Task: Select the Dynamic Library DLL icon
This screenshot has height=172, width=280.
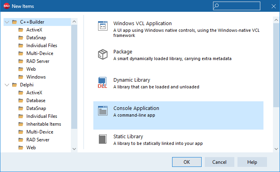Action: (x=102, y=82)
